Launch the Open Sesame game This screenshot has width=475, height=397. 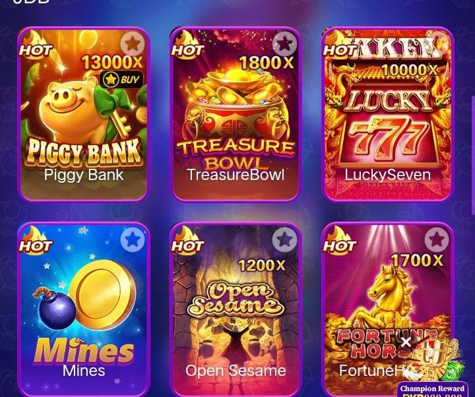[236, 309]
